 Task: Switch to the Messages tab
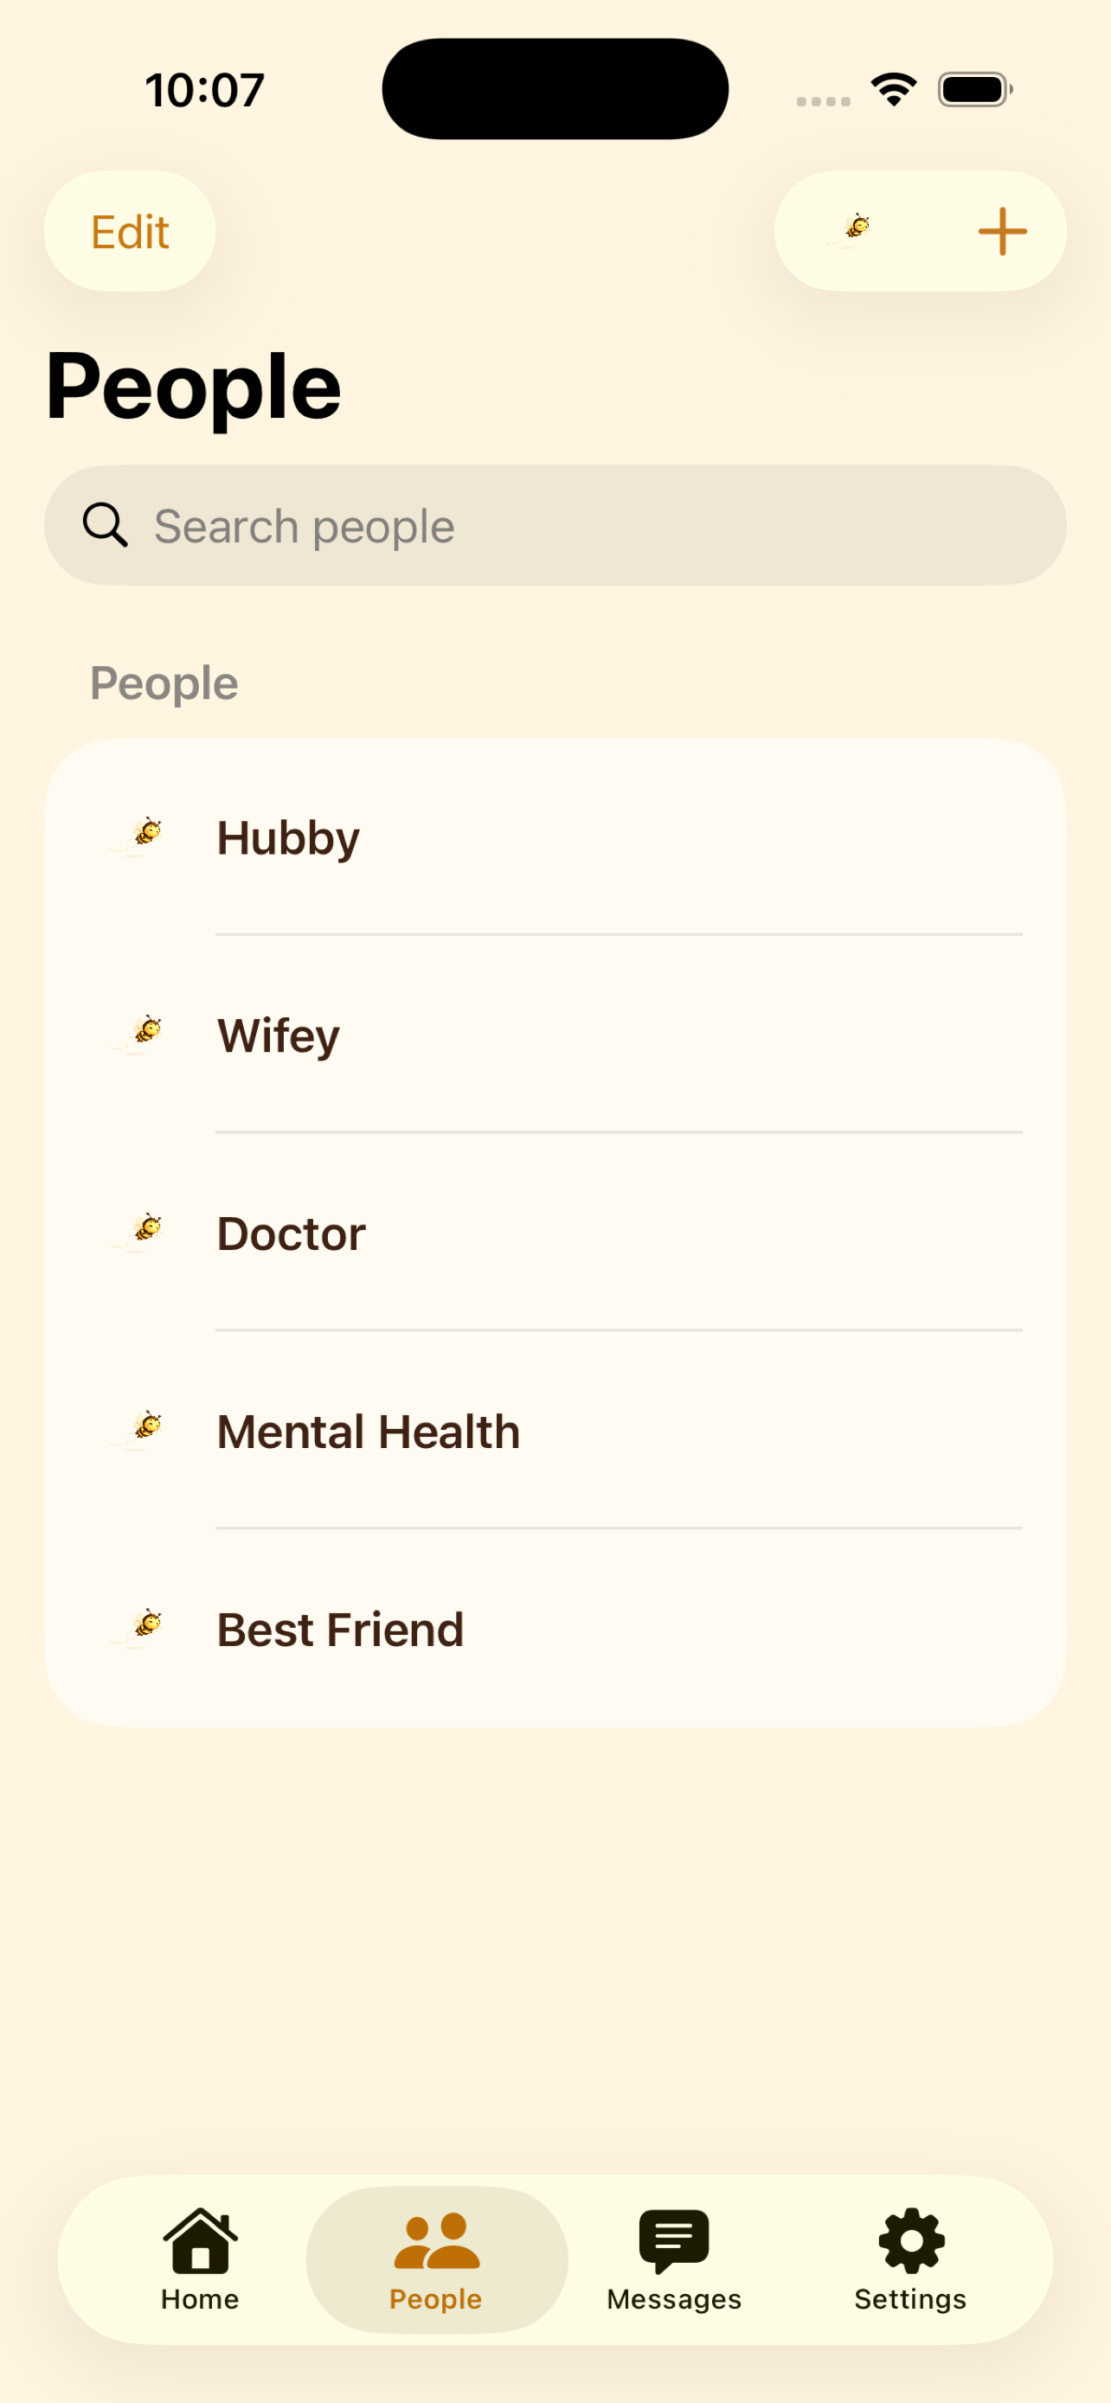(x=673, y=2259)
